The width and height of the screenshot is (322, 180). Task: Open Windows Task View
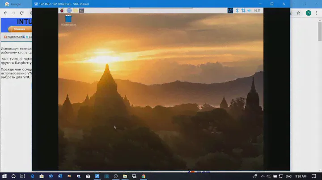pos(23,176)
